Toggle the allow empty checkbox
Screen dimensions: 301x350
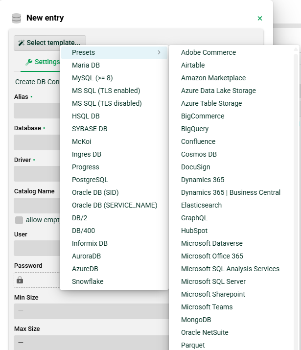(19, 220)
